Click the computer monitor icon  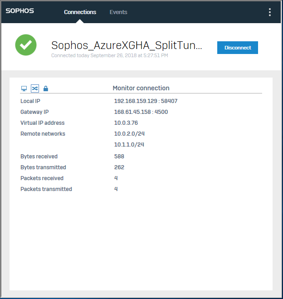point(24,88)
